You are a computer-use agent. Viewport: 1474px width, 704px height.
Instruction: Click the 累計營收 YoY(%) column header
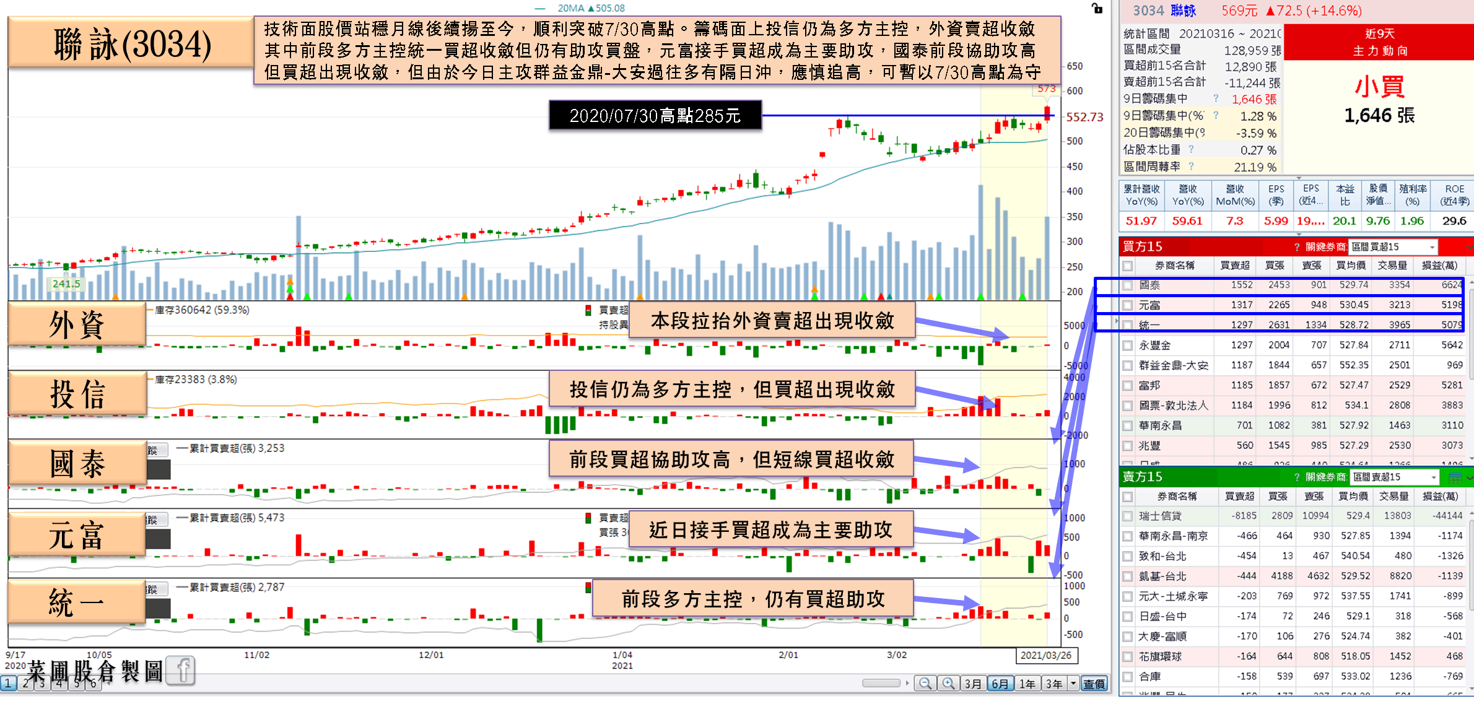1141,196
